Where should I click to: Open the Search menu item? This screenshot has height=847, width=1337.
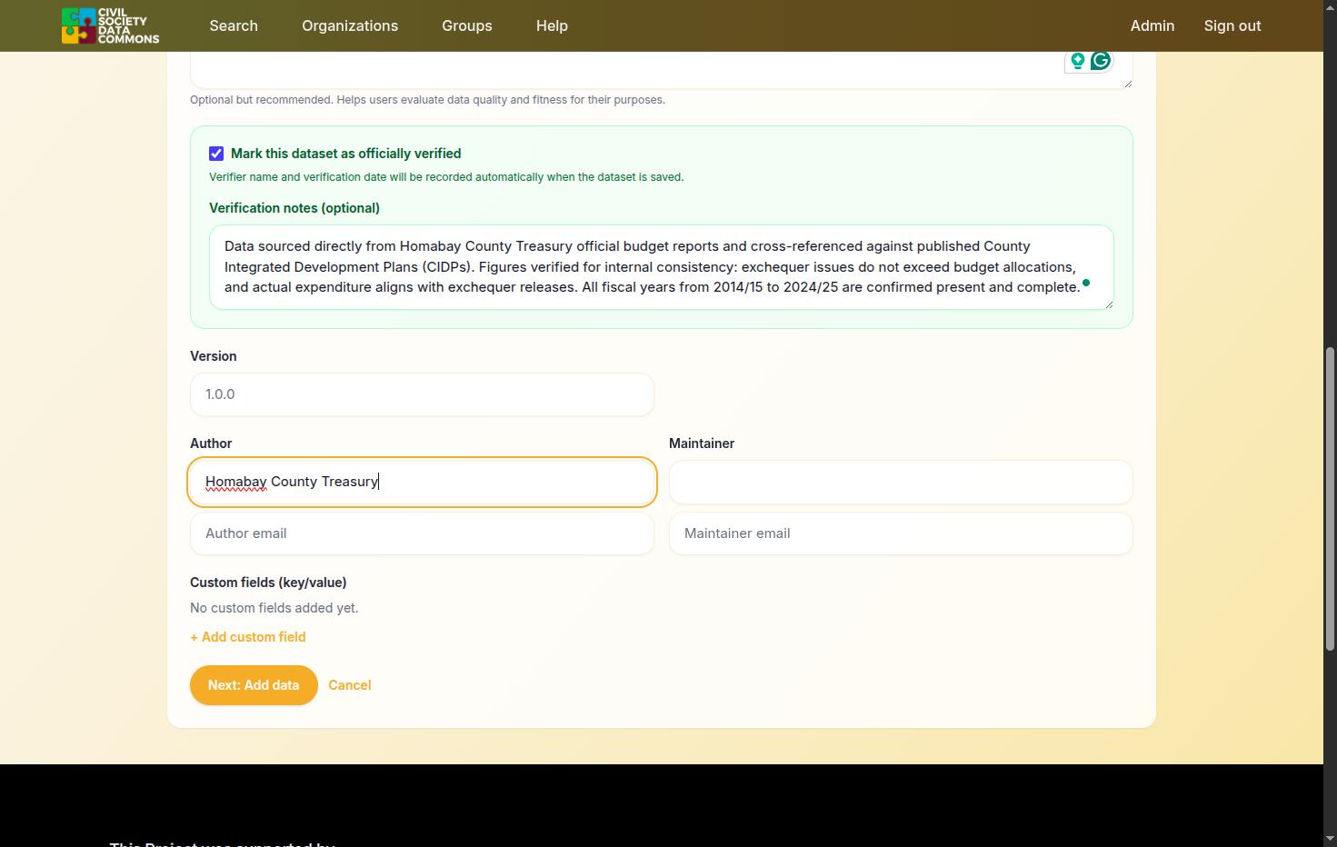tap(234, 25)
